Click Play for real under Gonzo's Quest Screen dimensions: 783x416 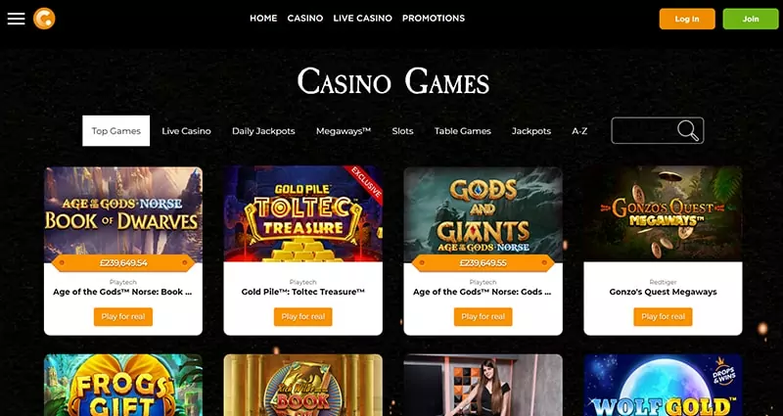click(x=663, y=316)
